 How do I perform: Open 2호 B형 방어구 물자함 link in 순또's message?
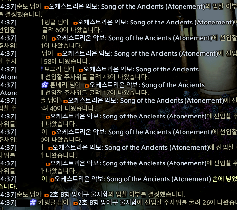click(79, 194)
